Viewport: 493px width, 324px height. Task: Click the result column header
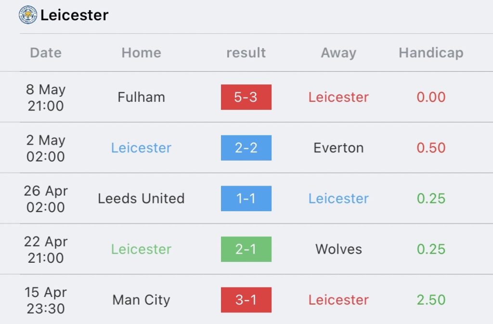click(246, 53)
